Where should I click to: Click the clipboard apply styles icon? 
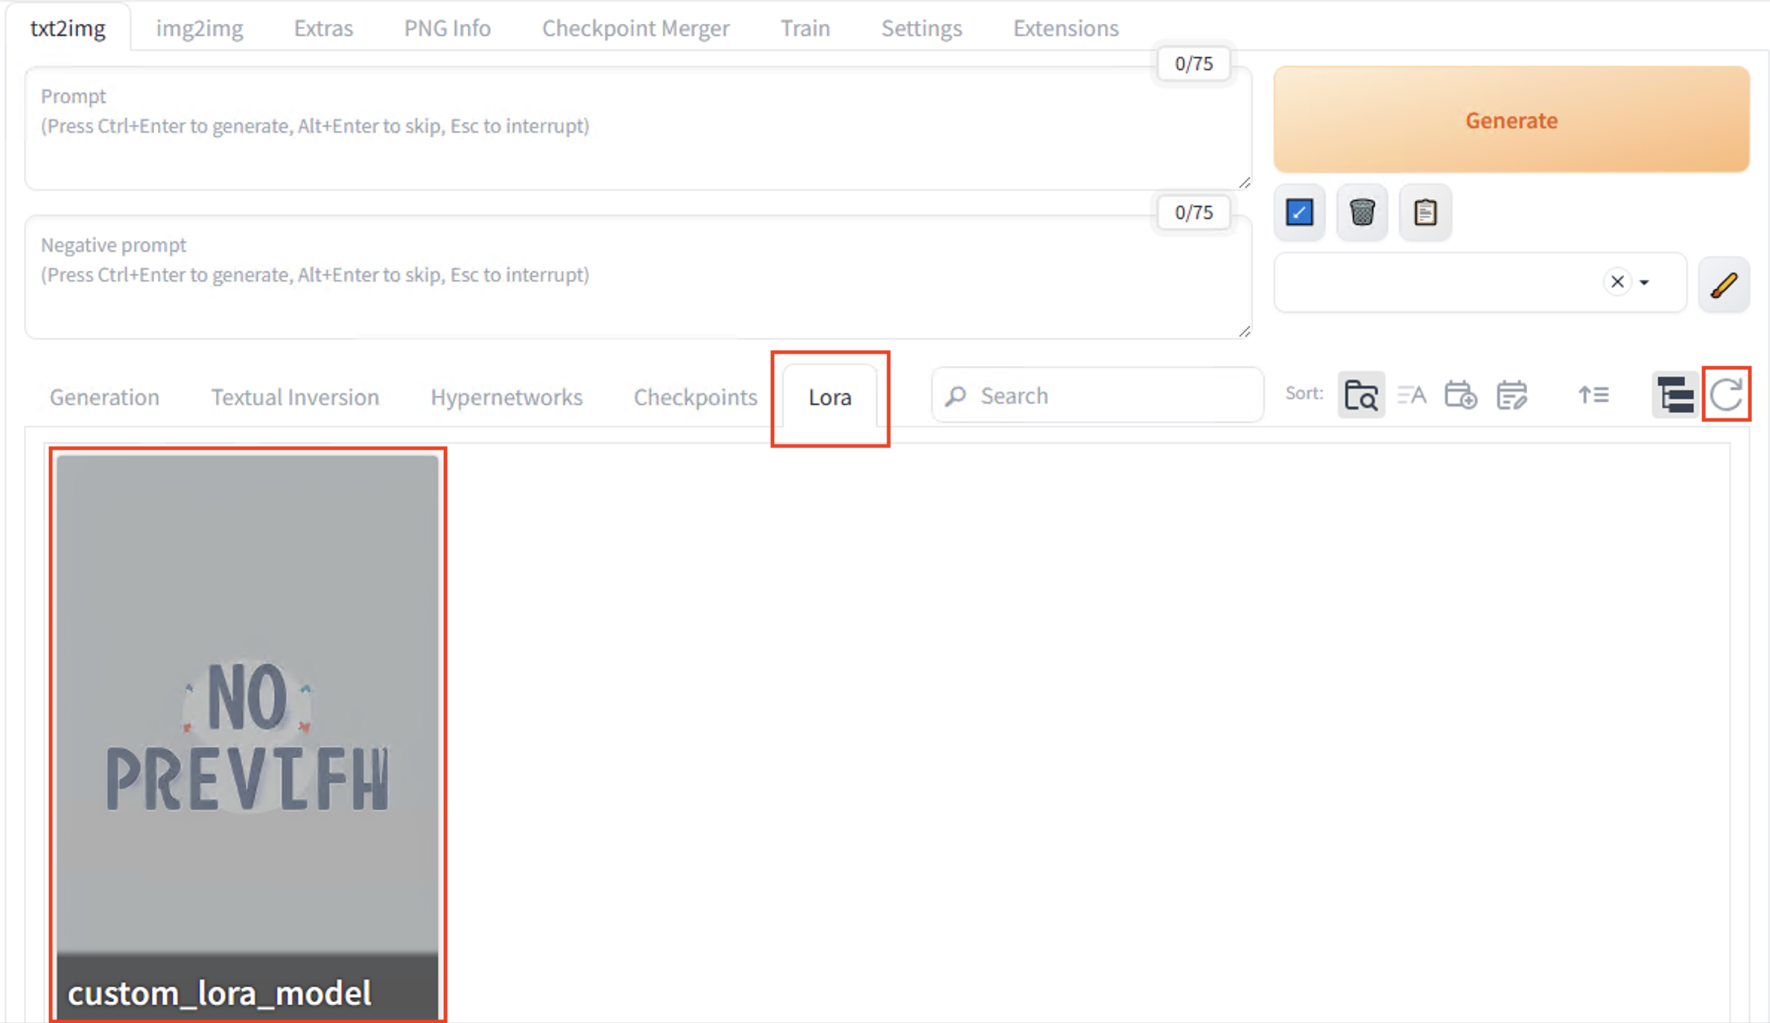1424,213
